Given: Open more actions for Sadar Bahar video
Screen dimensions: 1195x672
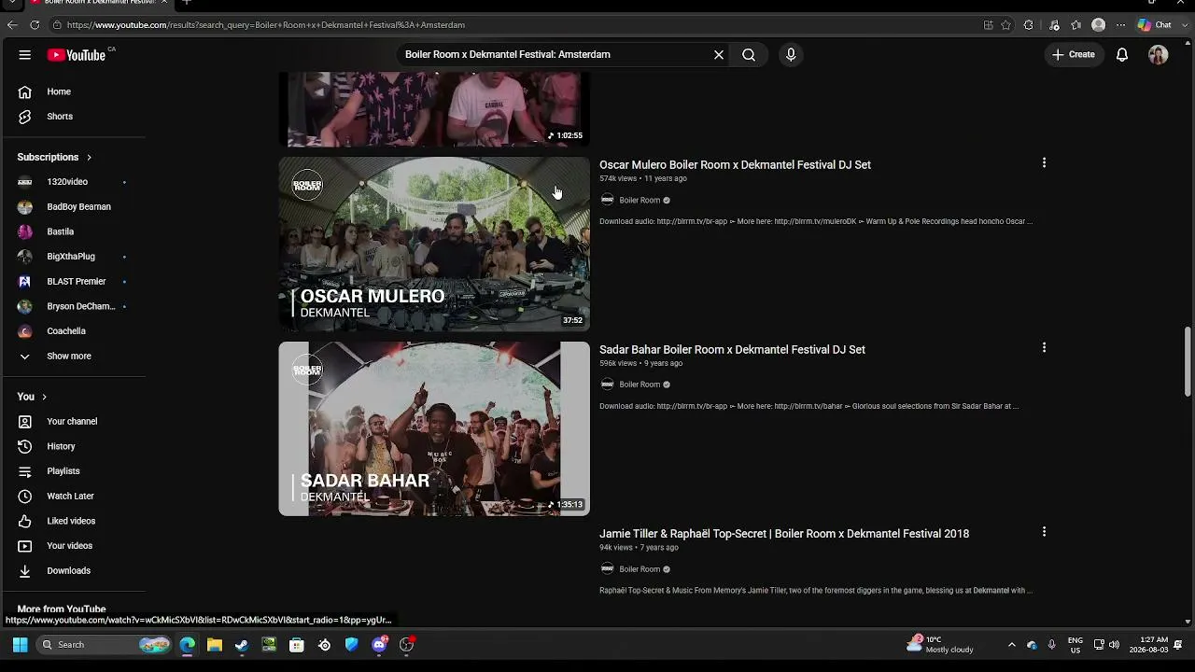Looking at the screenshot, I should point(1044,347).
